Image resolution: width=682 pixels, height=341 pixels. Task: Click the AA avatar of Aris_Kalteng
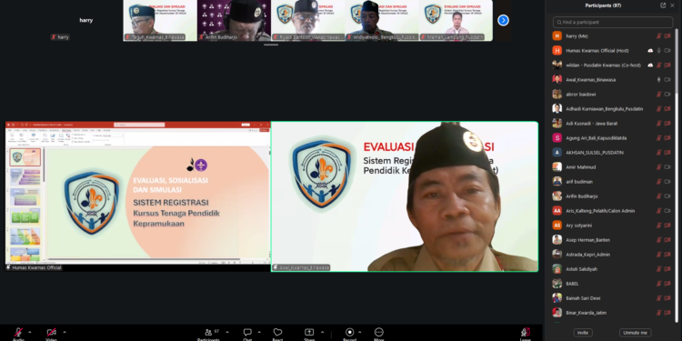(557, 211)
